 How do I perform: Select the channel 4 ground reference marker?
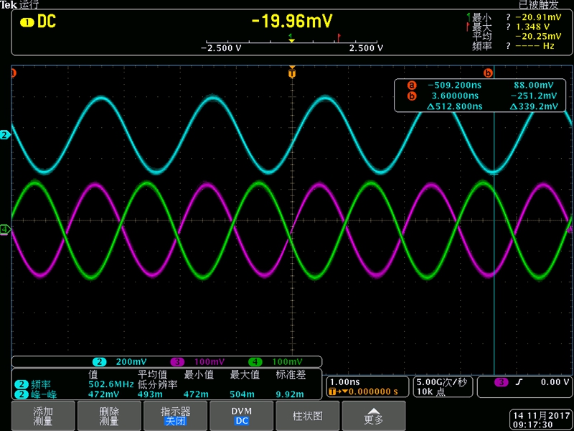[4, 230]
